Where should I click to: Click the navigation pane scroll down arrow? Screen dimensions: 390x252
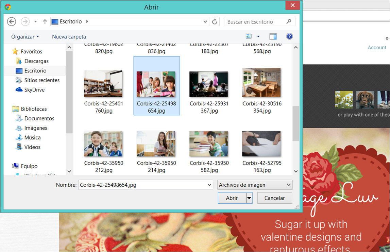tap(69, 171)
